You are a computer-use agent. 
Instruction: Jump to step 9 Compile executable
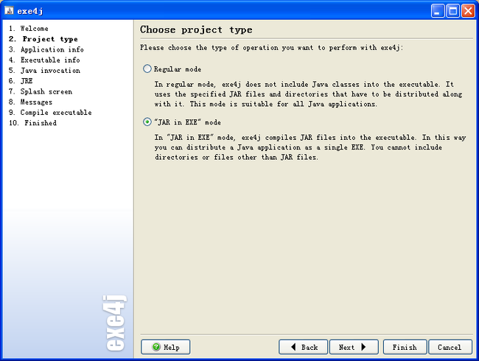click(50, 113)
